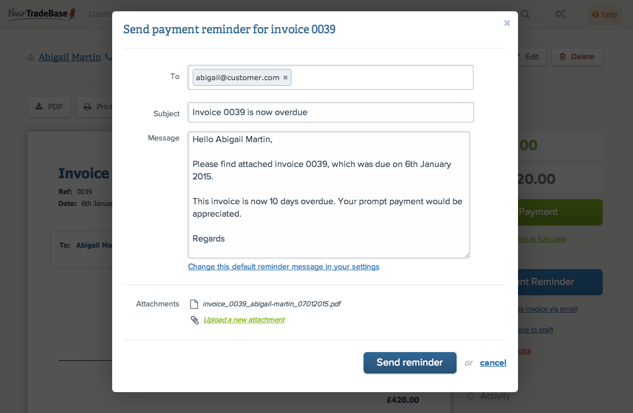Click the Delete invoice button

point(577,56)
